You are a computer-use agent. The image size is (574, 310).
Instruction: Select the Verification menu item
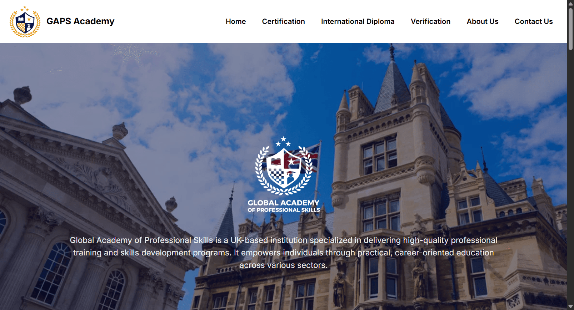coord(430,21)
